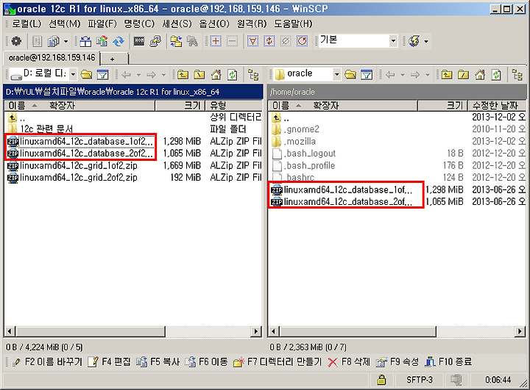Toggle remote directory tree icon
Viewport: 530px width, 390px height.
(x=517, y=74)
